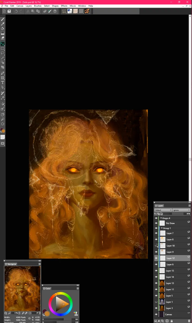Click main color swatch in toolbox

tap(4, 131)
